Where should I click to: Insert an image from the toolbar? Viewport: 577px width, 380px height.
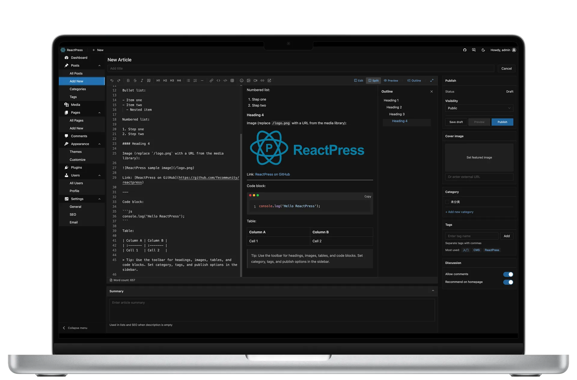pos(248,81)
